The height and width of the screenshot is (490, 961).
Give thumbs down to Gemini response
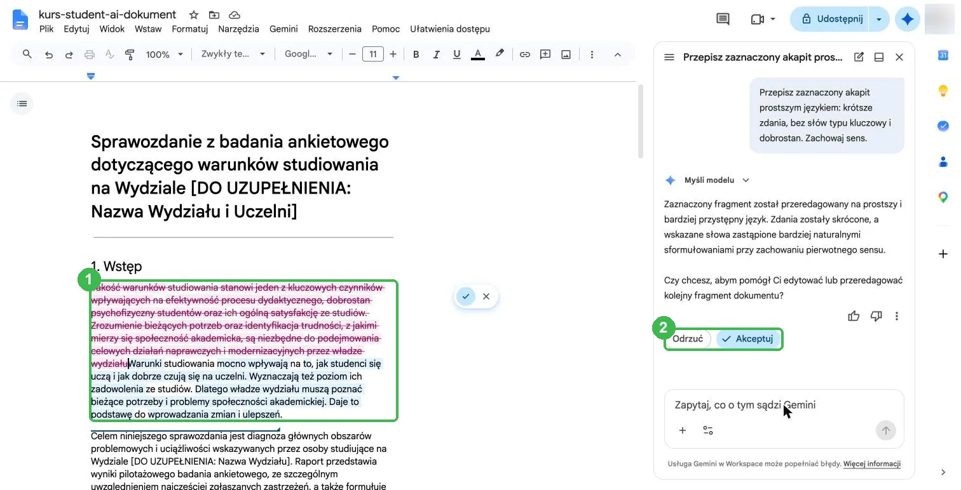click(x=876, y=316)
